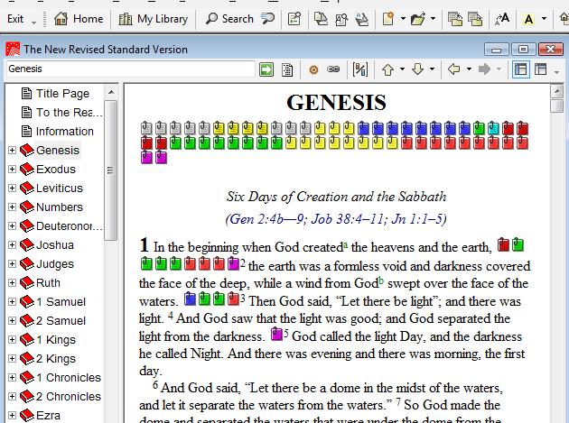Viewport: 569px width, 423px height.
Task: Select Deuteronomy in the contents tree
Action: (x=69, y=225)
